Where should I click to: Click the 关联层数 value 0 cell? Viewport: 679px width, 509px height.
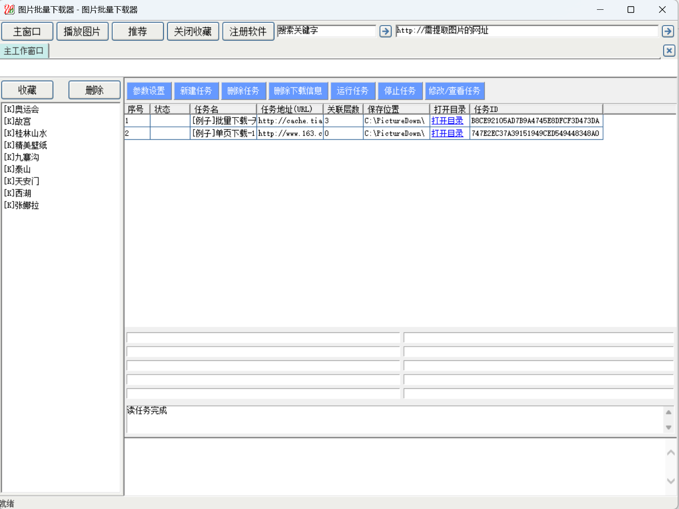click(343, 133)
